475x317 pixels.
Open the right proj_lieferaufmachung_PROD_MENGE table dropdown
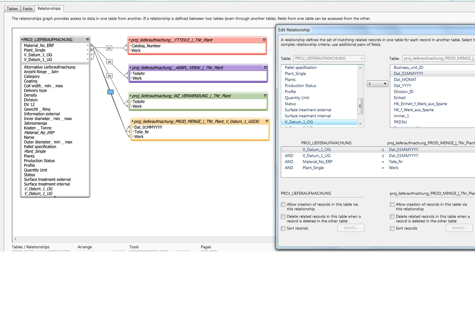439,58
